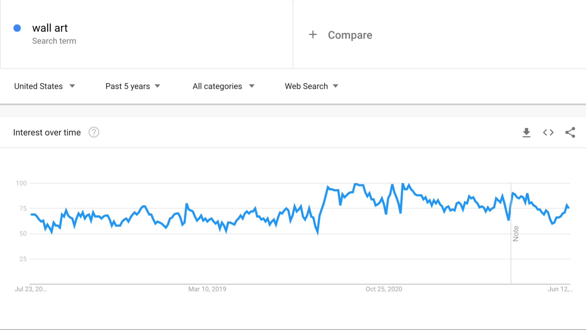This screenshot has width=586, height=330.
Task: Add a comparison term via Compare
Action: pyautogui.click(x=350, y=35)
